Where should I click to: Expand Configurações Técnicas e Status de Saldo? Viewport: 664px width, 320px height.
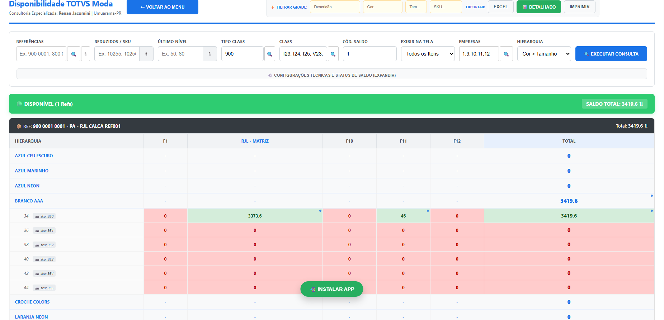[x=332, y=74]
